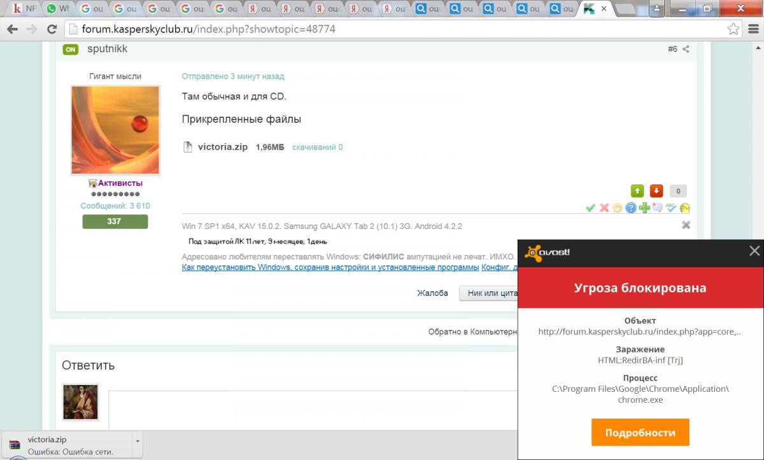Bookmark this page with the star icon
Screen dimensions: 764x460
point(733,29)
